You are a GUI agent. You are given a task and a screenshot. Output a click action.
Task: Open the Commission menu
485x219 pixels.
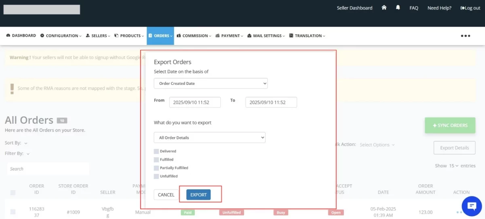tap(194, 36)
